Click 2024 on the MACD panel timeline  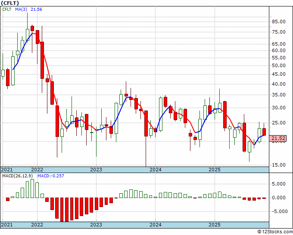[155, 225]
